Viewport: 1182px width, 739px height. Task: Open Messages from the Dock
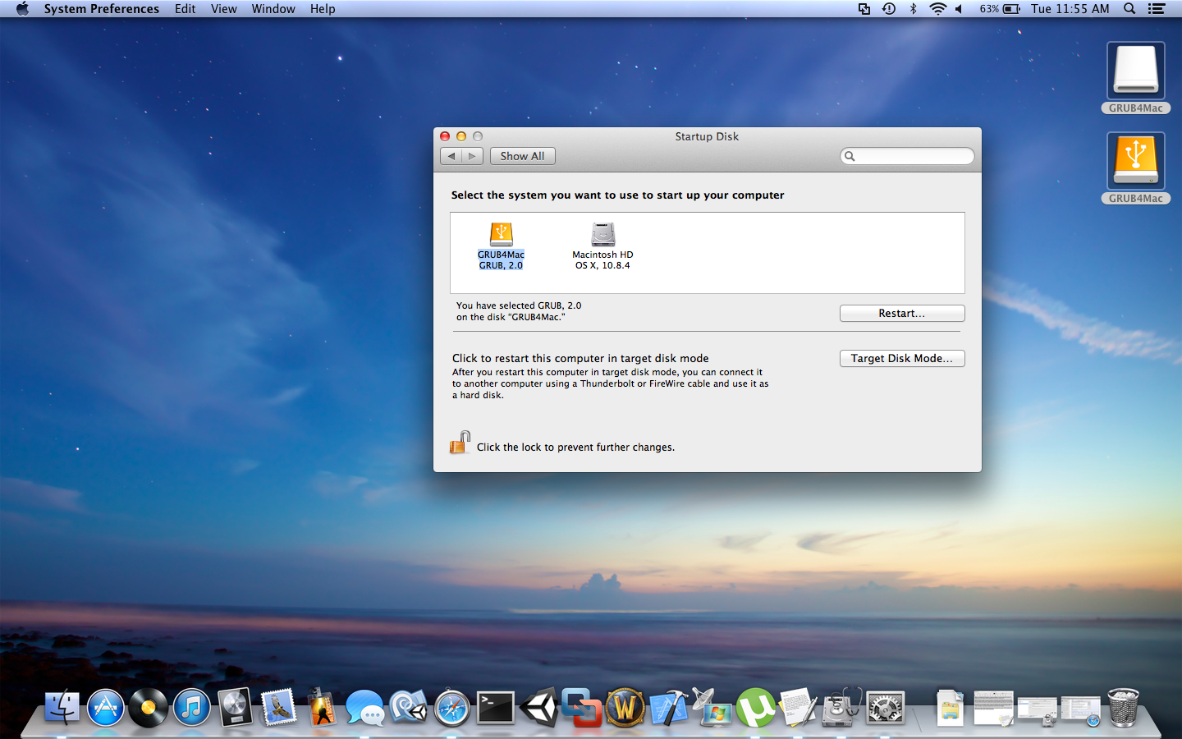point(364,707)
